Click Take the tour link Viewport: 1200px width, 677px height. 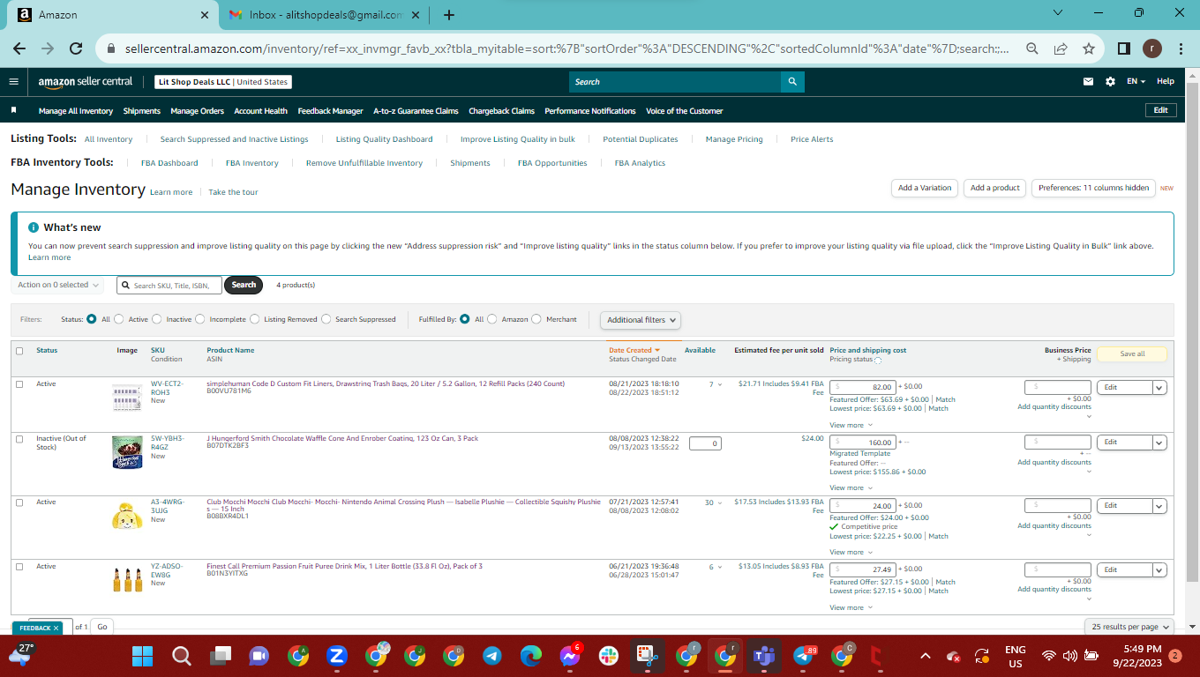click(233, 192)
